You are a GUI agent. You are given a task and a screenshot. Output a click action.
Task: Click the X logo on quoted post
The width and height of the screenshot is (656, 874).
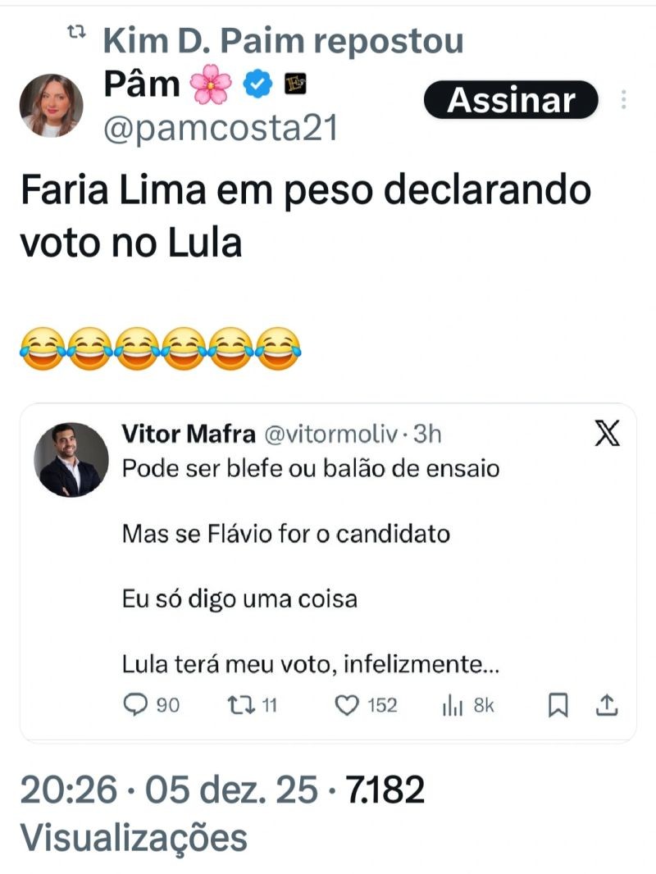(606, 433)
